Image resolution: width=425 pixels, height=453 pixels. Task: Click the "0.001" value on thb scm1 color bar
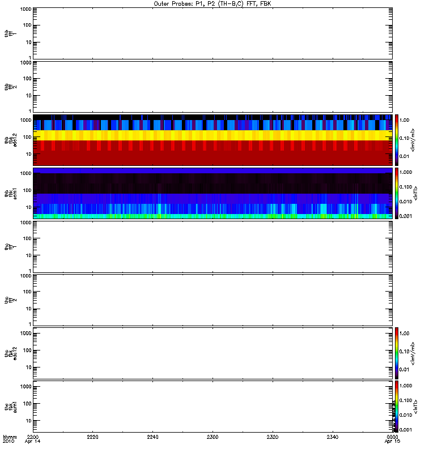pyautogui.click(x=406, y=216)
